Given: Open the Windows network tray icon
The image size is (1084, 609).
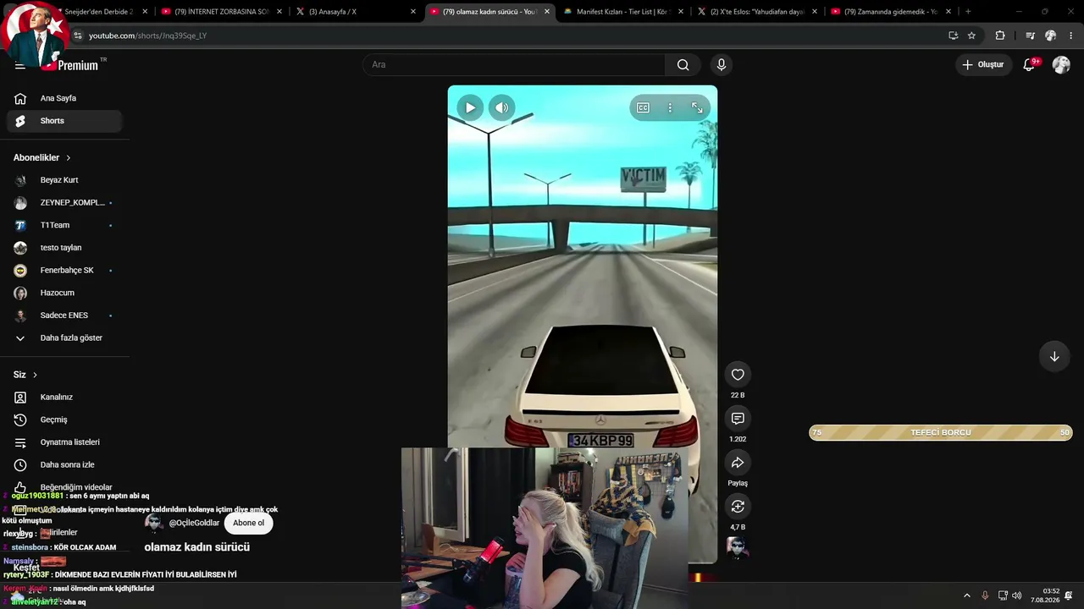Looking at the screenshot, I should click(x=1003, y=595).
